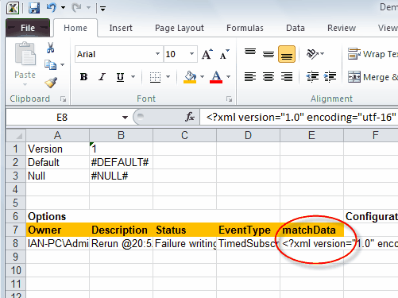Open underline style dropdown arrow

(x=133, y=77)
